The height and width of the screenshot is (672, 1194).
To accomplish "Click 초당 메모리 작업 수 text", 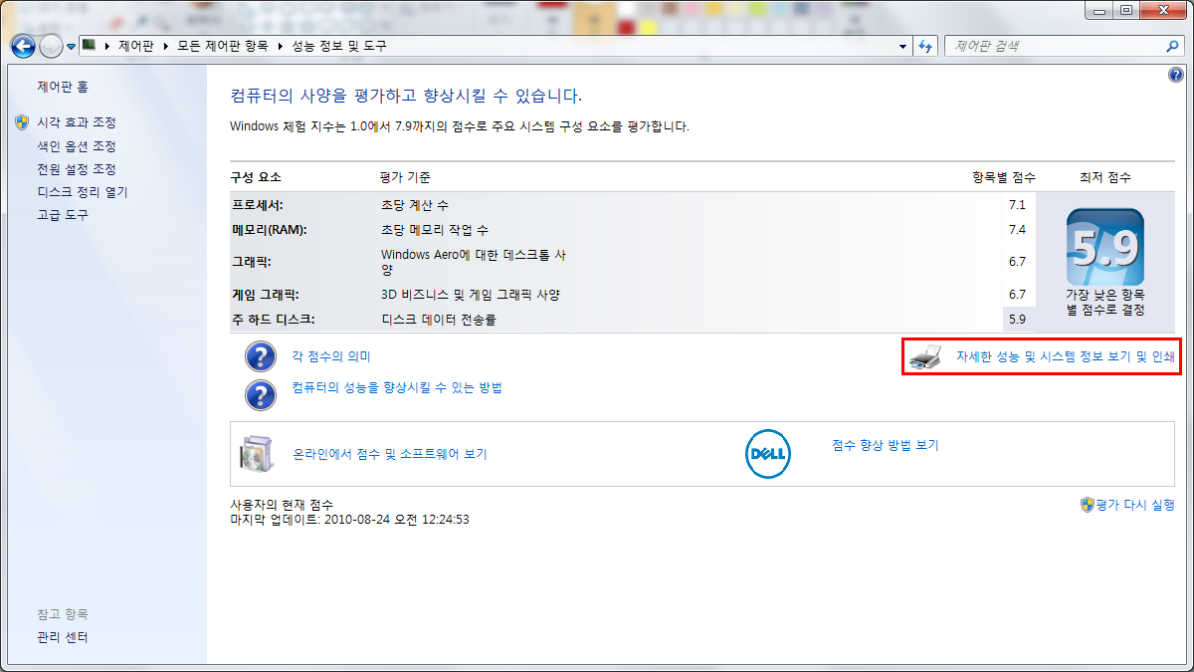I will [x=435, y=230].
